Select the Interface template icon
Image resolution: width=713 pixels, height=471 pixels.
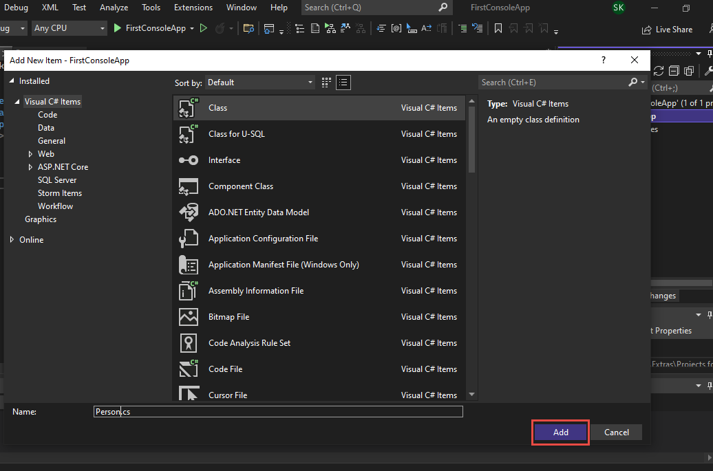[188, 160]
